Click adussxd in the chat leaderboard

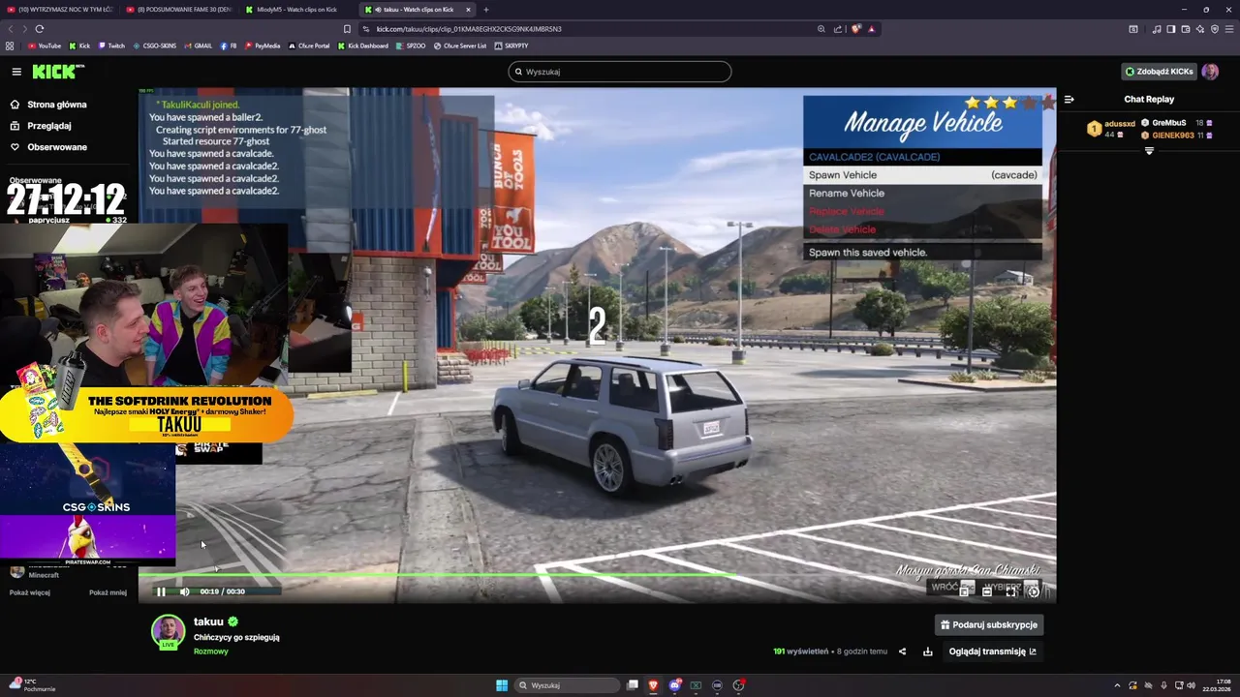[1119, 124]
